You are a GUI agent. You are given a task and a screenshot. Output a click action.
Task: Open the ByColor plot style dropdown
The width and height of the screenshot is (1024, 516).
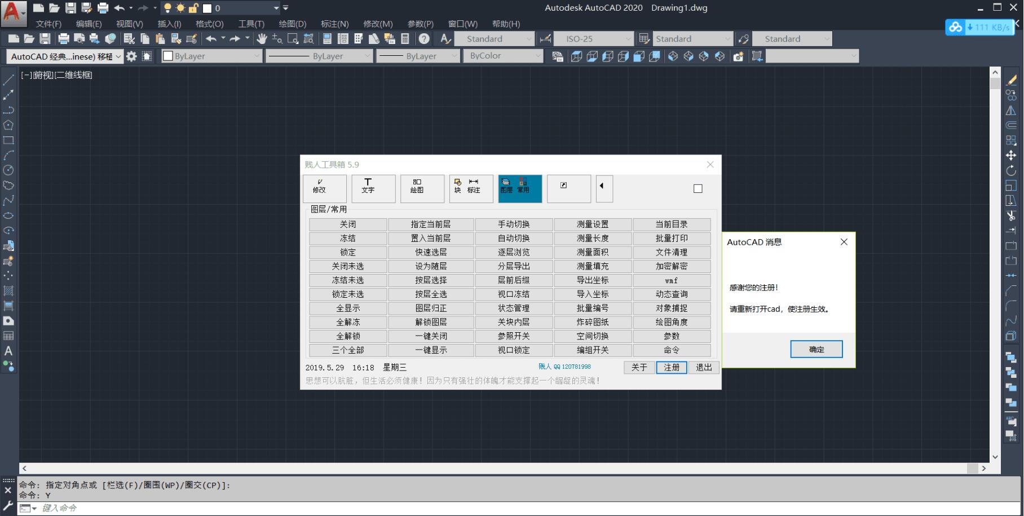click(x=503, y=56)
